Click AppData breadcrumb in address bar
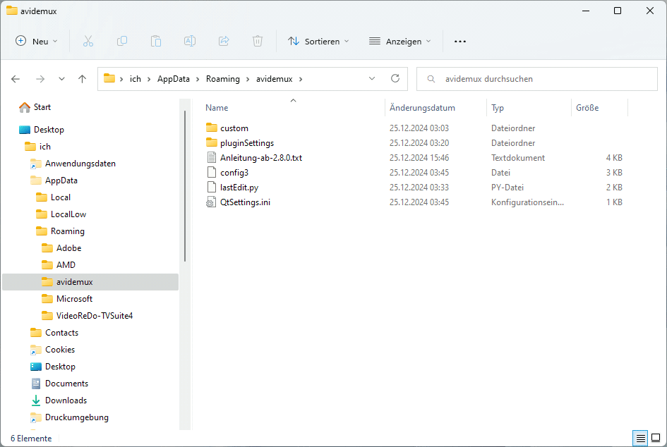 coord(174,79)
